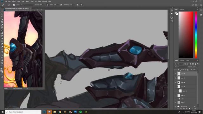
Task: Select the Zoom tool
Action: pyautogui.click(x=2, y=63)
